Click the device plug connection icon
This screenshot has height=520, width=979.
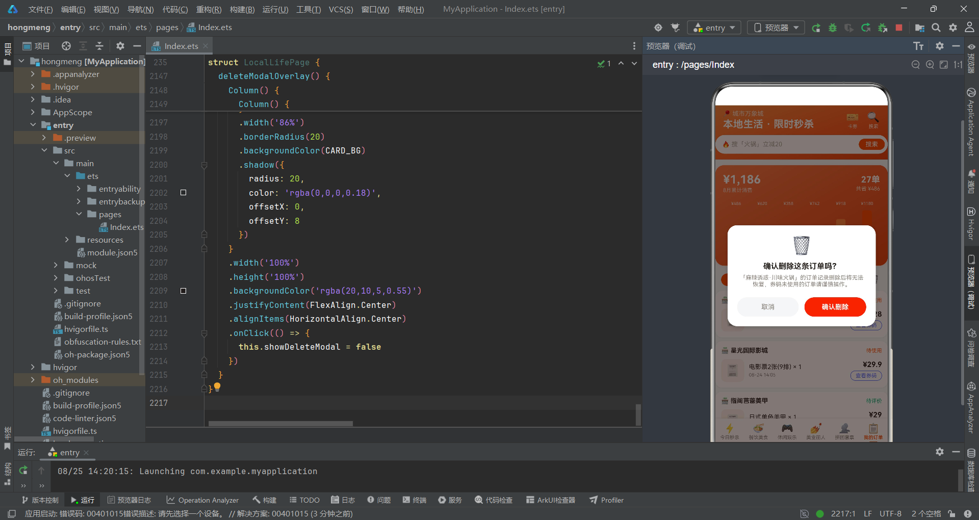(x=675, y=28)
